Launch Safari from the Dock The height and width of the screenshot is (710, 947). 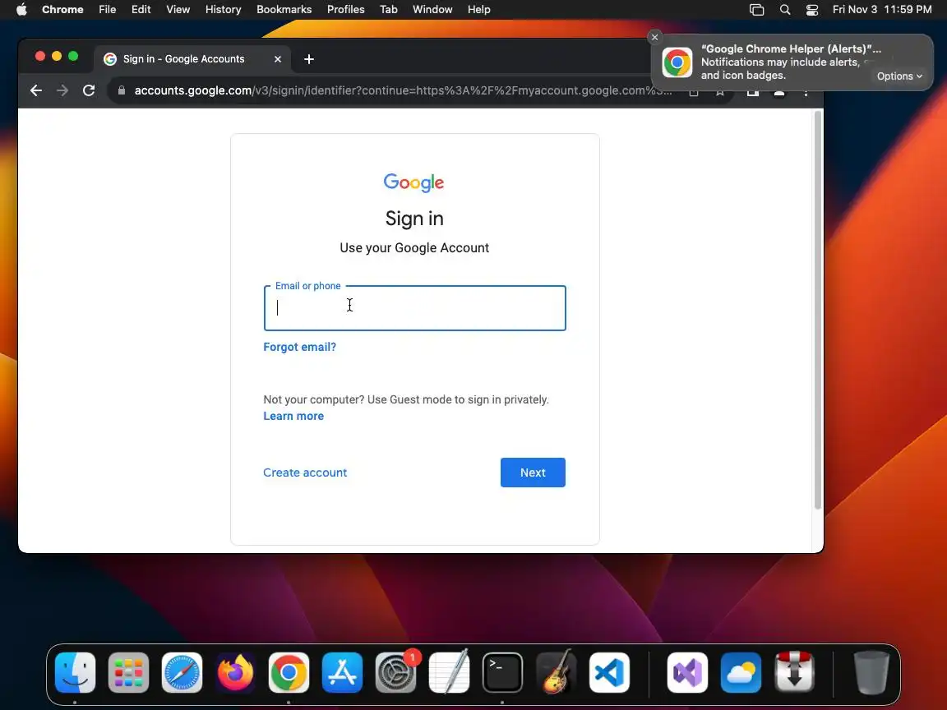point(182,672)
